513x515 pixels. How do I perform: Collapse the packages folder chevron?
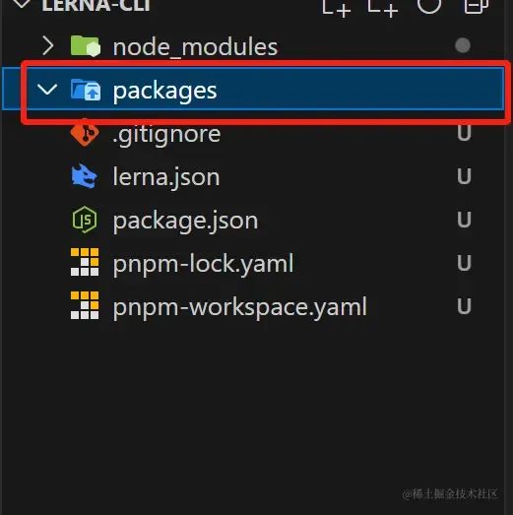coord(47,89)
